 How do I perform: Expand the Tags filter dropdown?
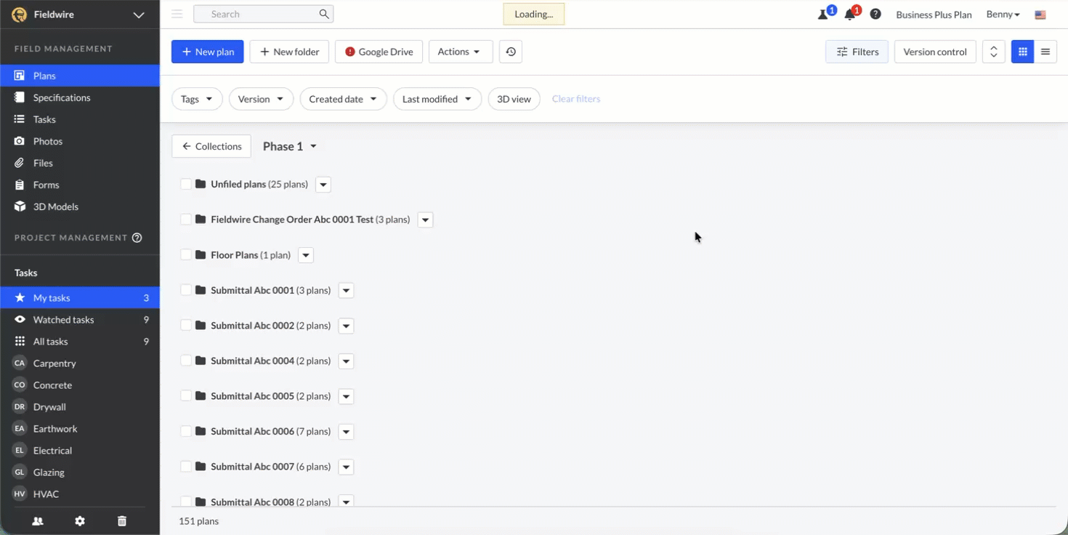pyautogui.click(x=197, y=99)
